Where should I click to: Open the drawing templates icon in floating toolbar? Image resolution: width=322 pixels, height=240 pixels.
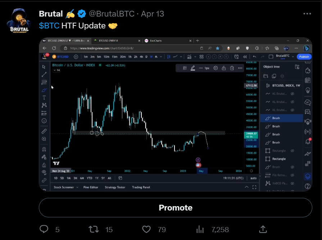(x=185, y=68)
